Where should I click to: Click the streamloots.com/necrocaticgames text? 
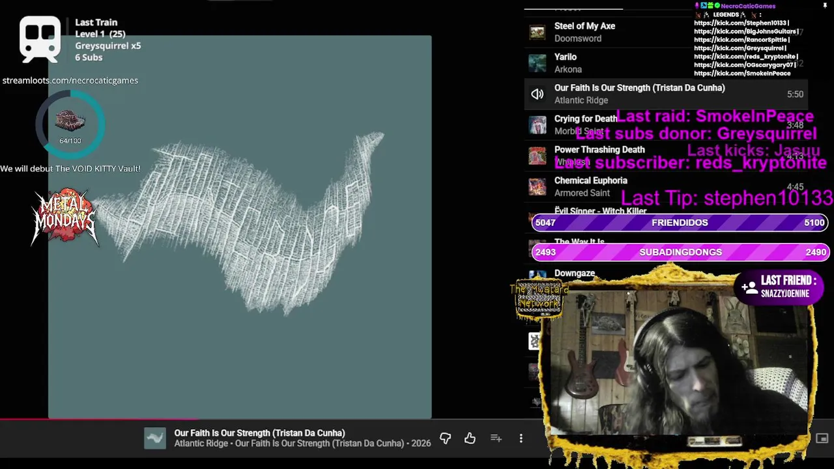click(x=70, y=80)
